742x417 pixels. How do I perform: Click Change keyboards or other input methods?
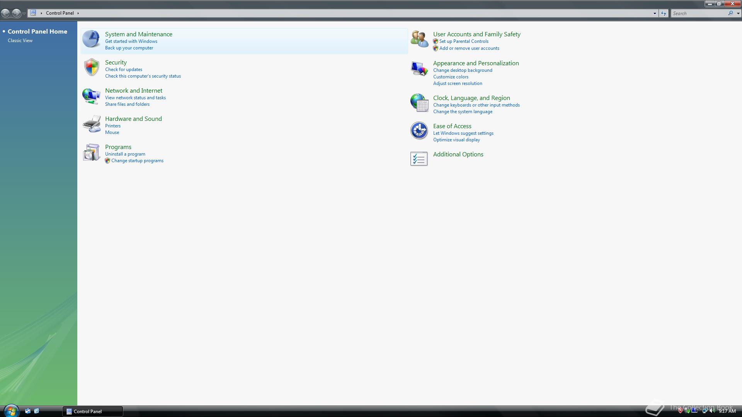coord(477,105)
